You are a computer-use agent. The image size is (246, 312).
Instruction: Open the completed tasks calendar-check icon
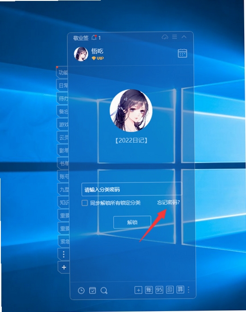pyautogui.click(x=92, y=291)
